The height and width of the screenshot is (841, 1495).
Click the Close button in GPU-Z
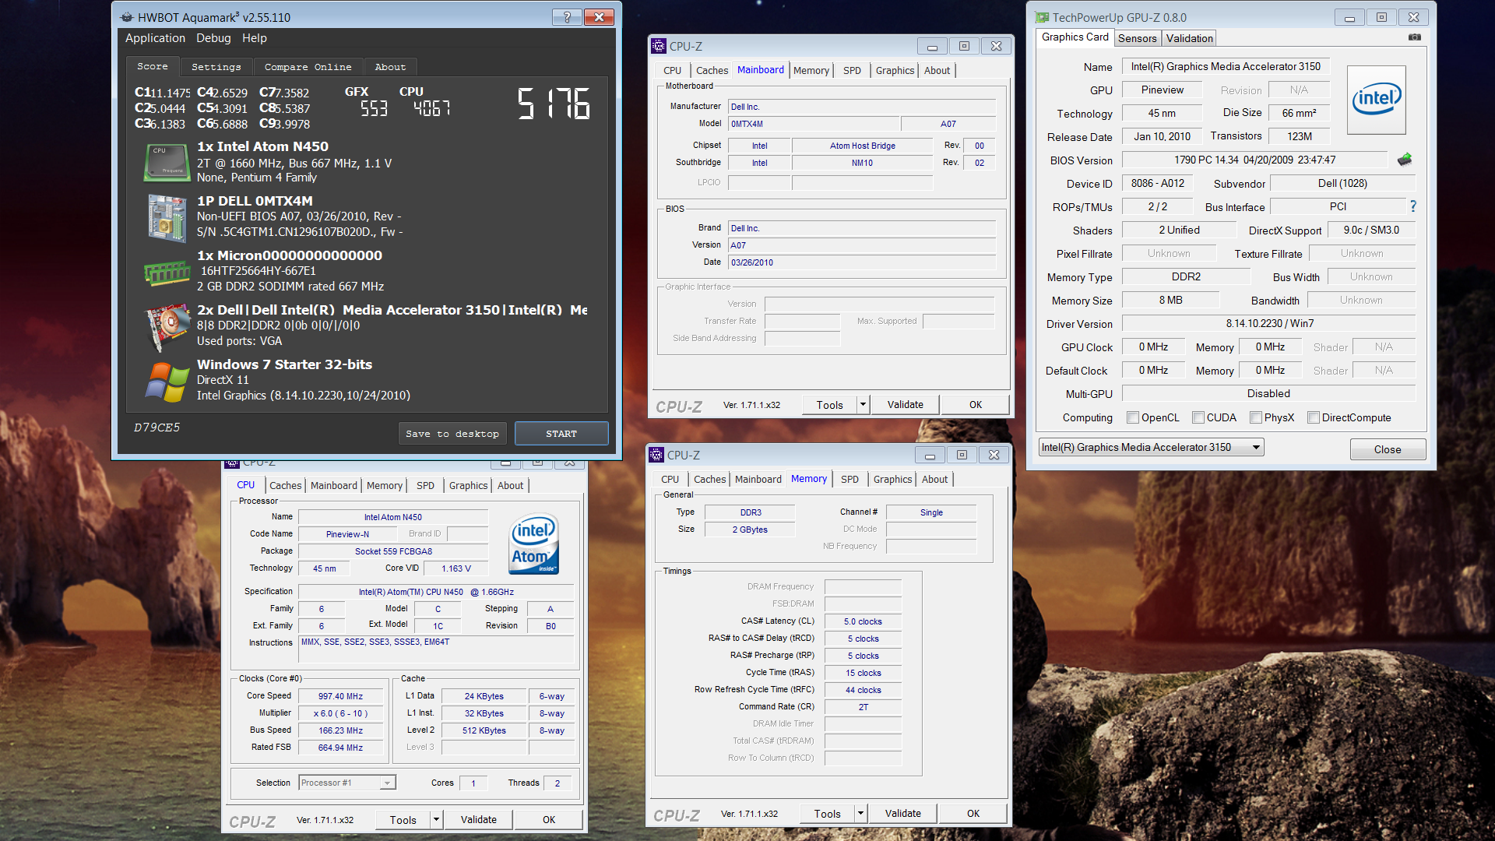click(x=1388, y=449)
